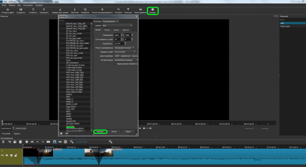Increase resolution width 1920 stepper

click(122, 35)
